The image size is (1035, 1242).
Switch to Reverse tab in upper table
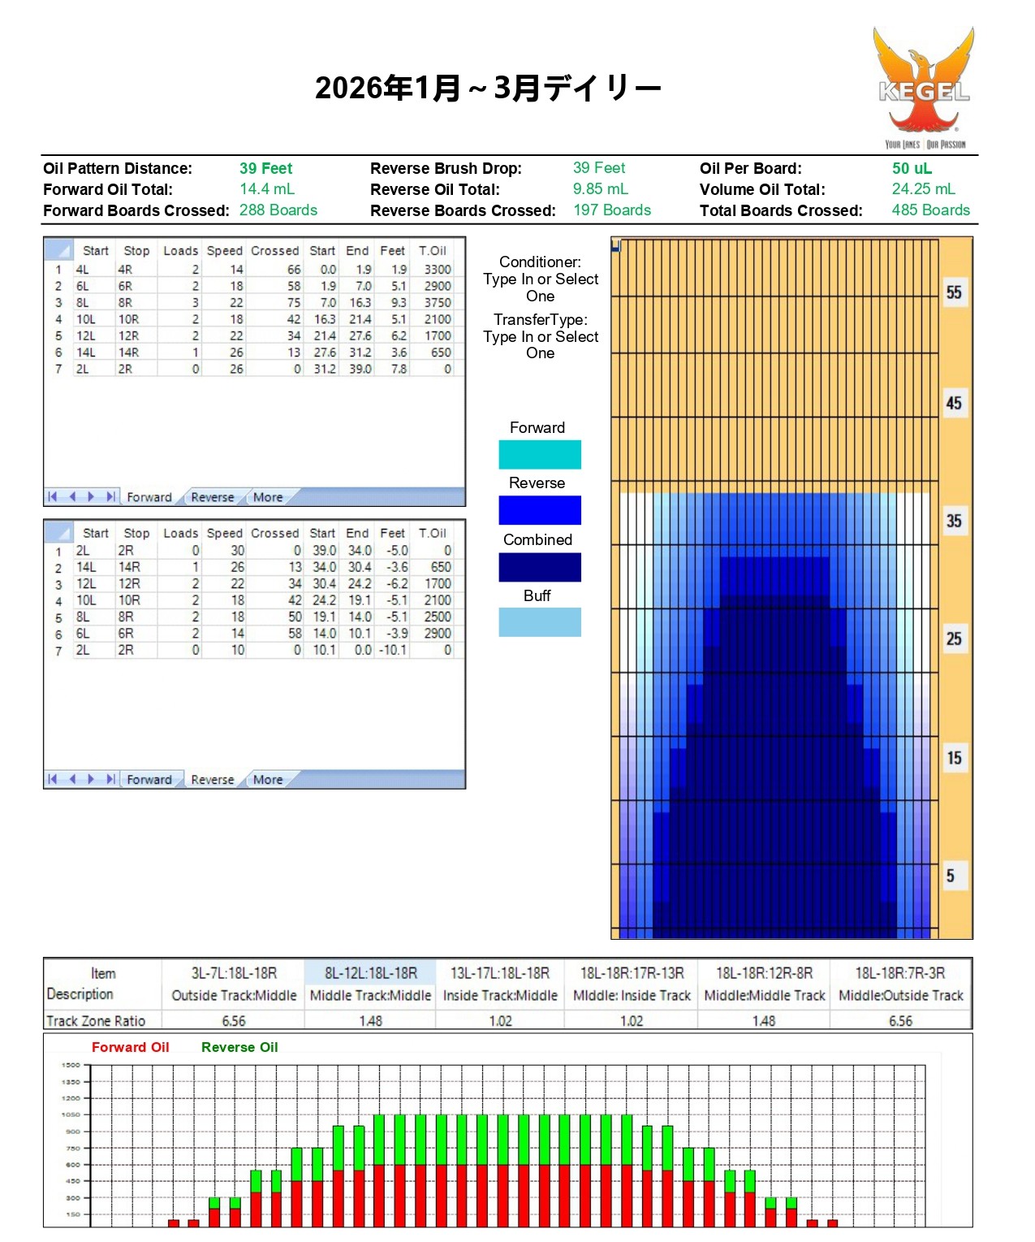tap(213, 497)
